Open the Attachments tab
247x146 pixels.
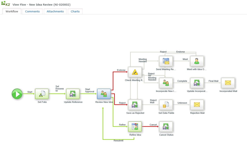point(55,11)
